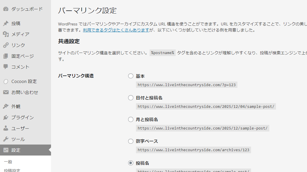307x172 pixels.
Task: Select the 数字ベース radio option
Action: tap(131, 141)
